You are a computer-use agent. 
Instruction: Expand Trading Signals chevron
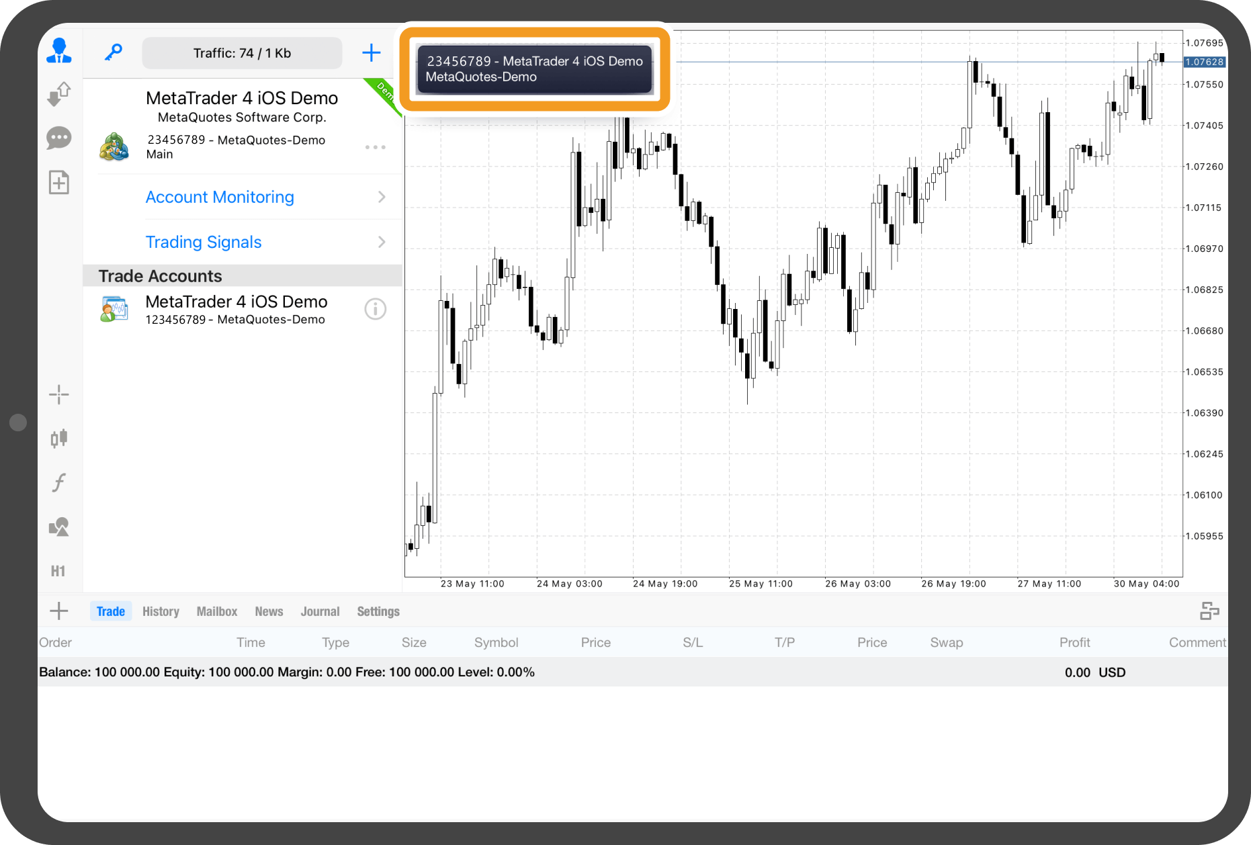point(382,242)
